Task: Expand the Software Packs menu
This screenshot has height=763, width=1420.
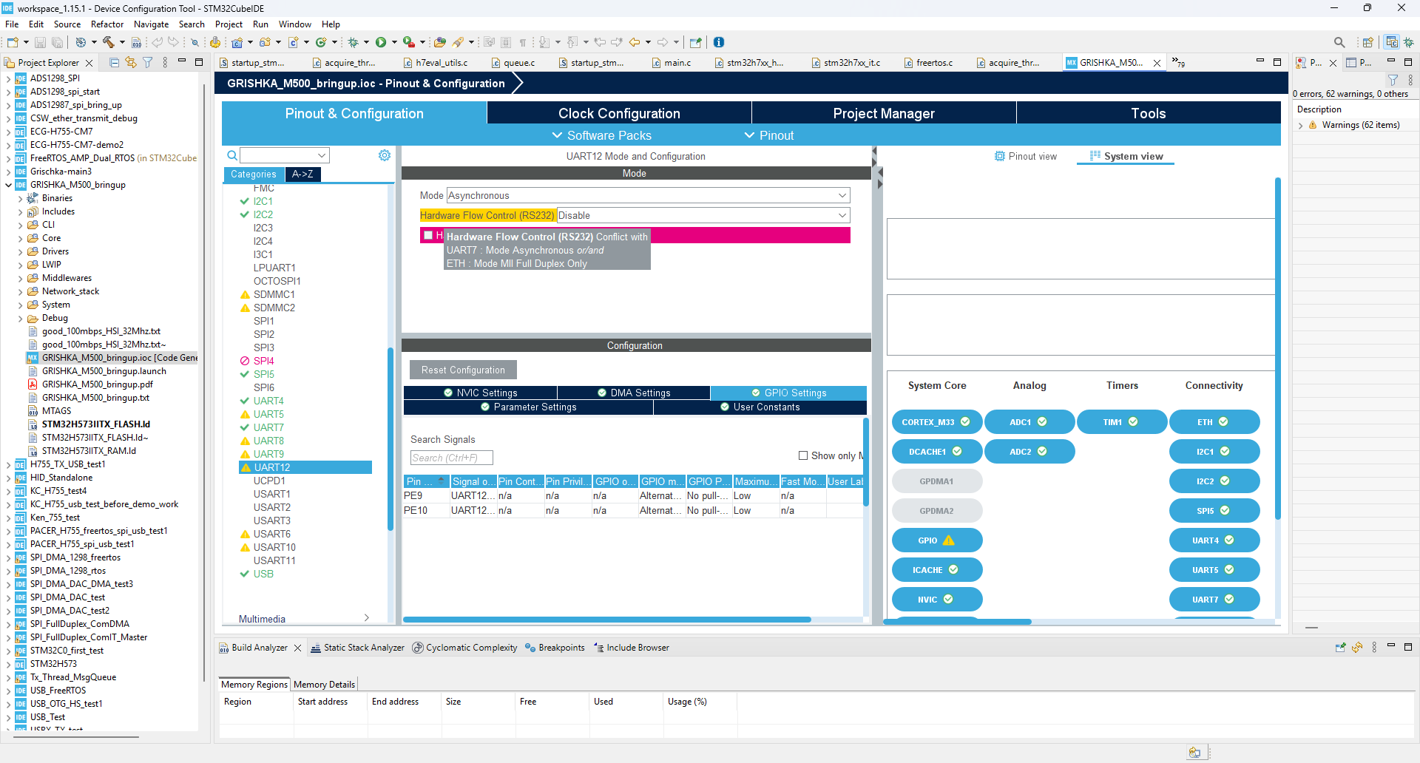Action: click(602, 135)
